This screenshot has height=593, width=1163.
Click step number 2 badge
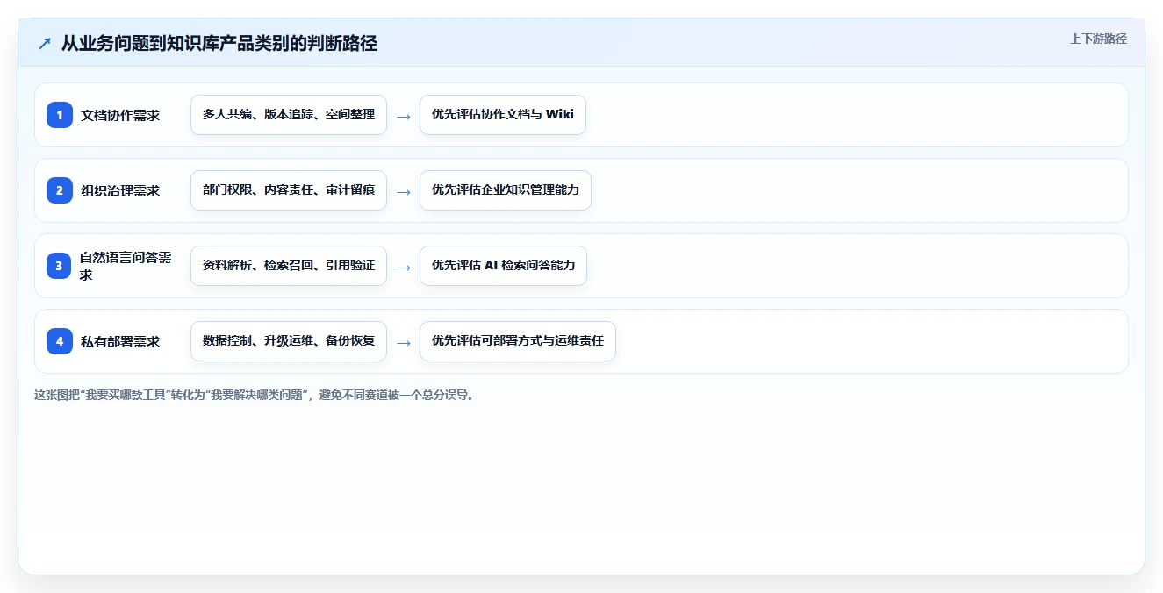(x=60, y=190)
